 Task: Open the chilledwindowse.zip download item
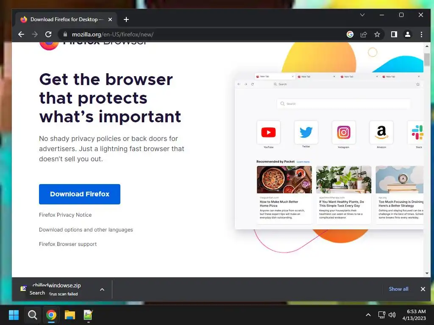(x=57, y=289)
